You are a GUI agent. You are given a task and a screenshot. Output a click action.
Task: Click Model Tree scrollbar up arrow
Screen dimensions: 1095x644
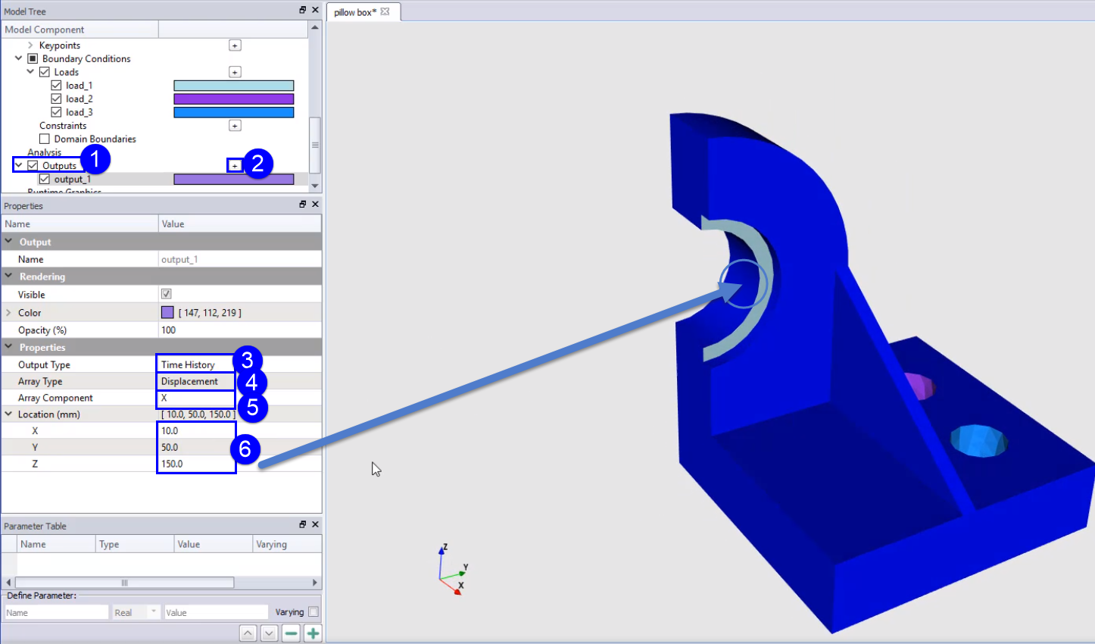pyautogui.click(x=315, y=27)
